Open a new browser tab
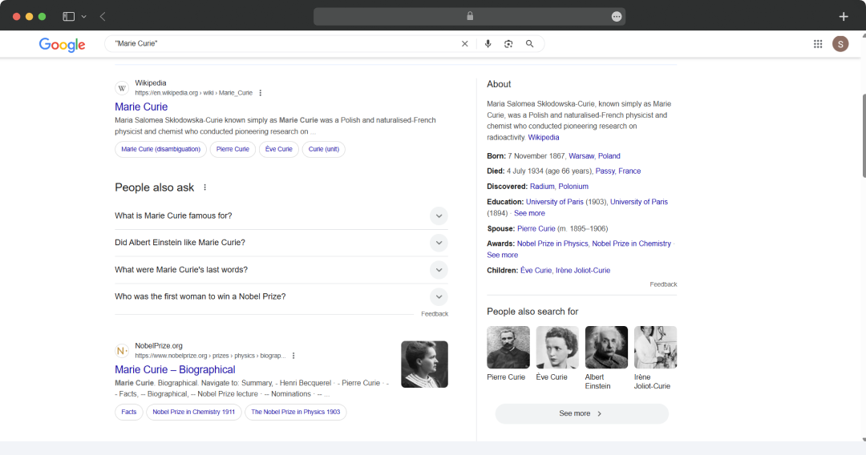 point(844,17)
